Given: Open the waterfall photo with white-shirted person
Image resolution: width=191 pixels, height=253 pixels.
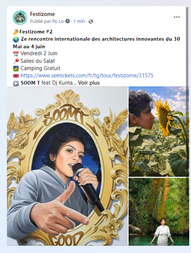Looking at the screenshot, I should (x=159, y=212).
